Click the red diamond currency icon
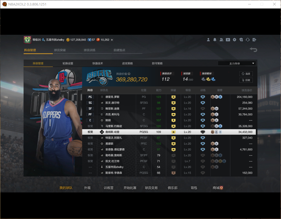The width and height of the screenshot is (281, 219). tap(98, 40)
